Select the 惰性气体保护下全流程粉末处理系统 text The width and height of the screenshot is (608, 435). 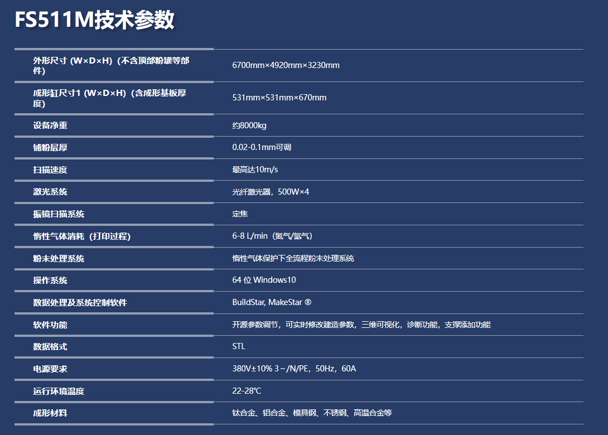click(293, 258)
